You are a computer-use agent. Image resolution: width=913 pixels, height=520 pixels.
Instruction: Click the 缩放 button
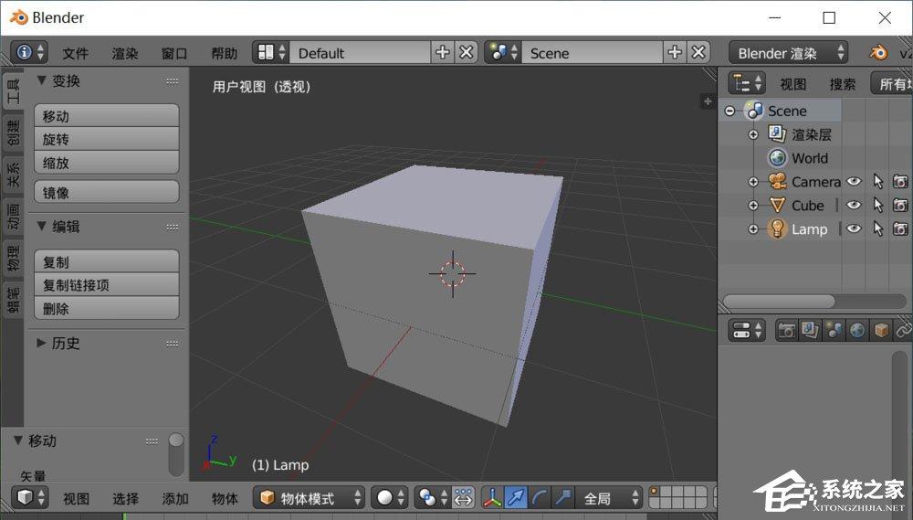point(107,163)
